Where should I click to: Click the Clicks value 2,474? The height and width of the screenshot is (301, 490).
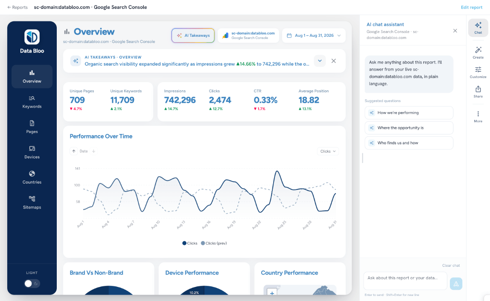[220, 100]
